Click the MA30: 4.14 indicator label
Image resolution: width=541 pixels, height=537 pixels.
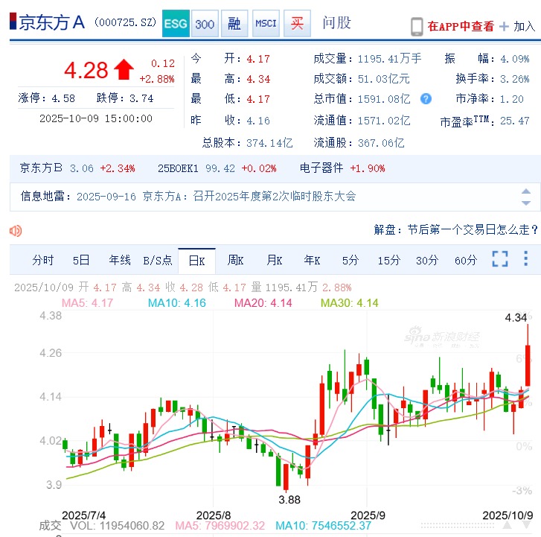click(x=349, y=303)
